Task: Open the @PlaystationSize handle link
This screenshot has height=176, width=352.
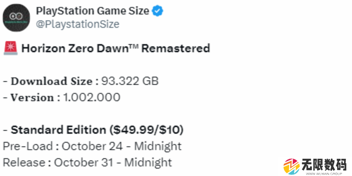Action: tap(78, 24)
